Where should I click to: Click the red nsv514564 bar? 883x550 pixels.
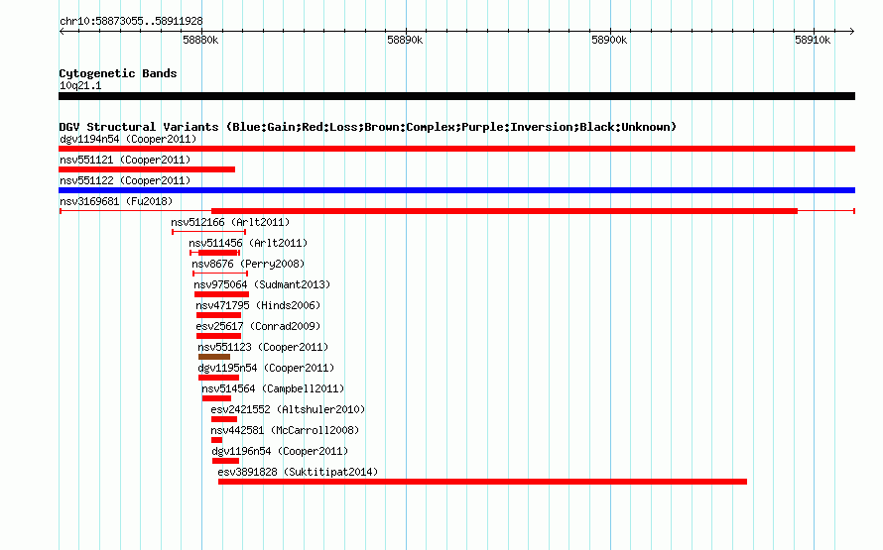pyautogui.click(x=217, y=398)
